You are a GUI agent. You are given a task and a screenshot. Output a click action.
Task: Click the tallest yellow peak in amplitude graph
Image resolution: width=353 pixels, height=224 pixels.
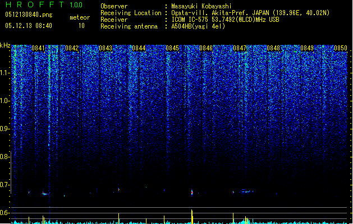(192, 217)
